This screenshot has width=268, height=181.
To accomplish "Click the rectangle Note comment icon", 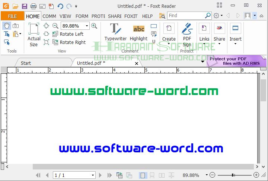I will [154, 26].
